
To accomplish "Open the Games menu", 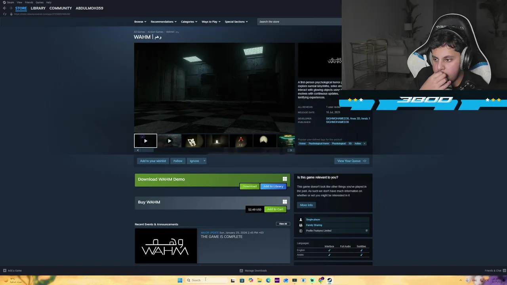I will [x=40, y=2].
